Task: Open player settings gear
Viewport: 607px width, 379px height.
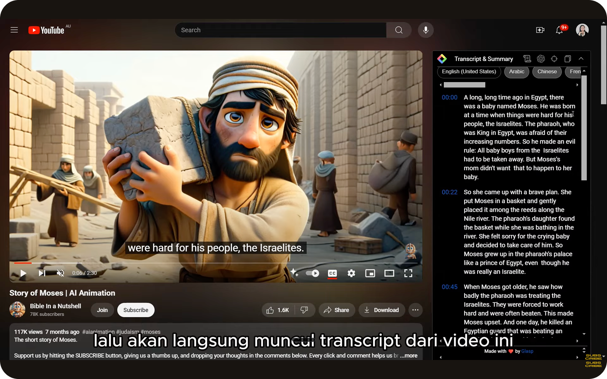Action: click(x=351, y=273)
